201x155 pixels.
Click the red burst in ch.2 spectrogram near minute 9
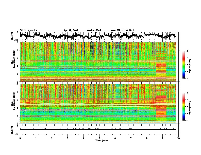tap(161, 106)
